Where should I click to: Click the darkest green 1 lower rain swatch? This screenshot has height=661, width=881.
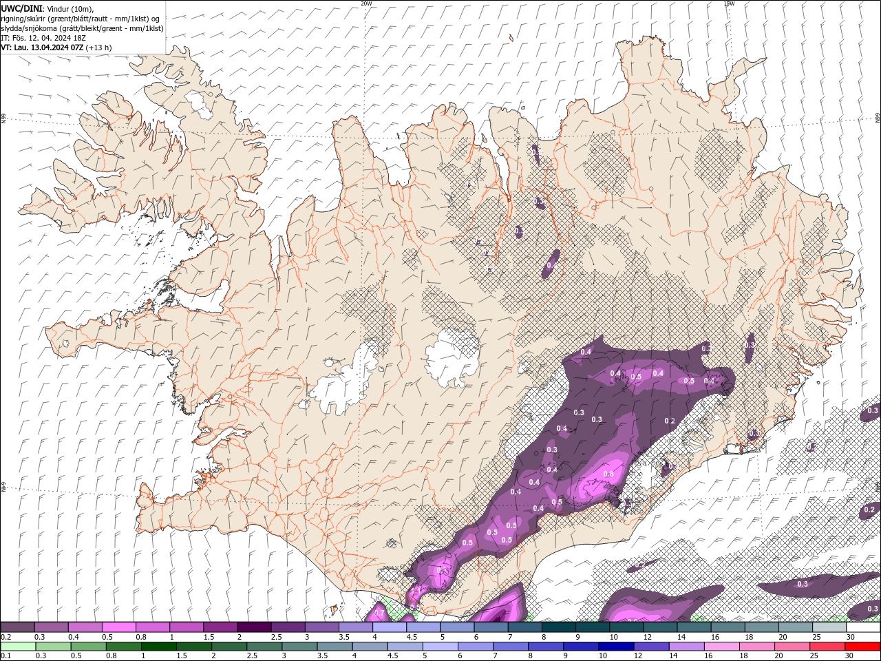158,647
